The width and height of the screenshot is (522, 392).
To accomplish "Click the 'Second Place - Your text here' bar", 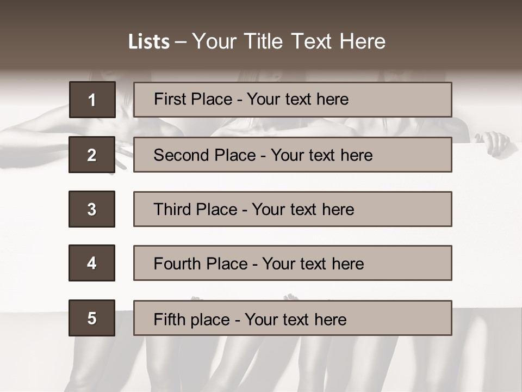I will (293, 155).
